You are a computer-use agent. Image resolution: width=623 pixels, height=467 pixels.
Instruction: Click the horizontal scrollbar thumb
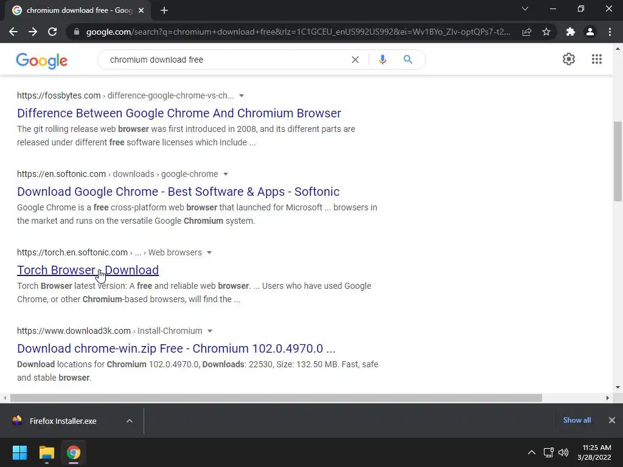click(276, 398)
